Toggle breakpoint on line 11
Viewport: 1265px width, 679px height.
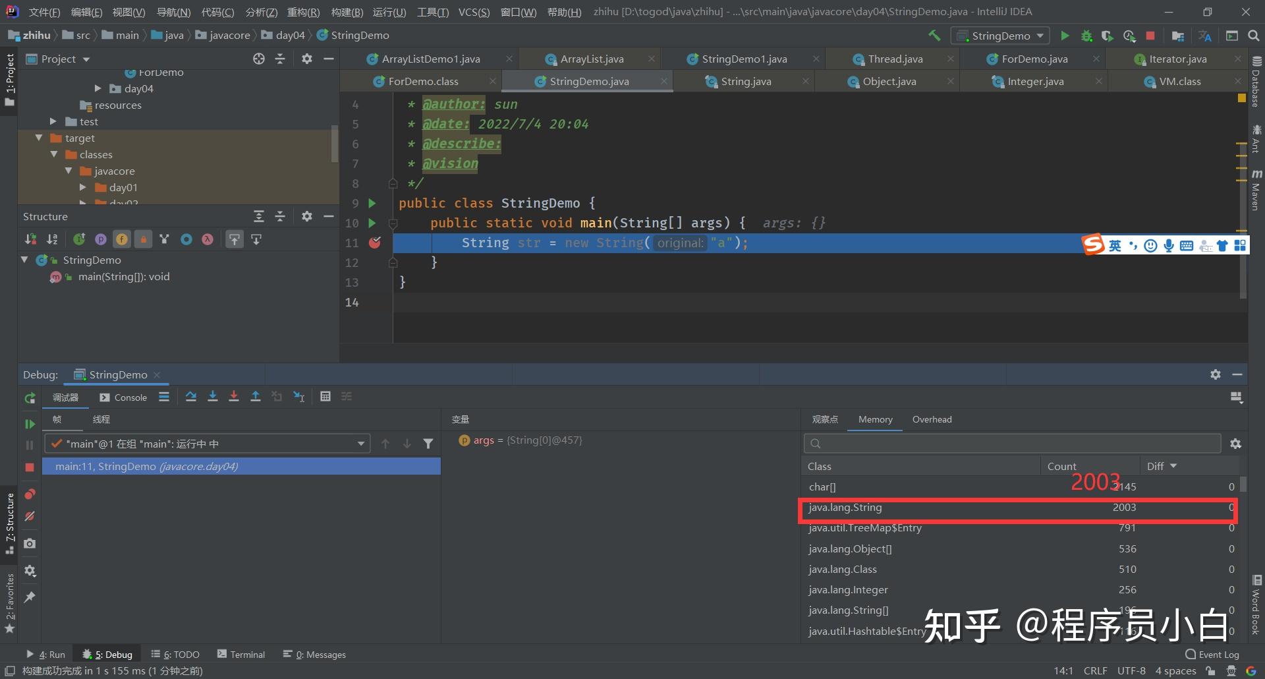pos(375,243)
